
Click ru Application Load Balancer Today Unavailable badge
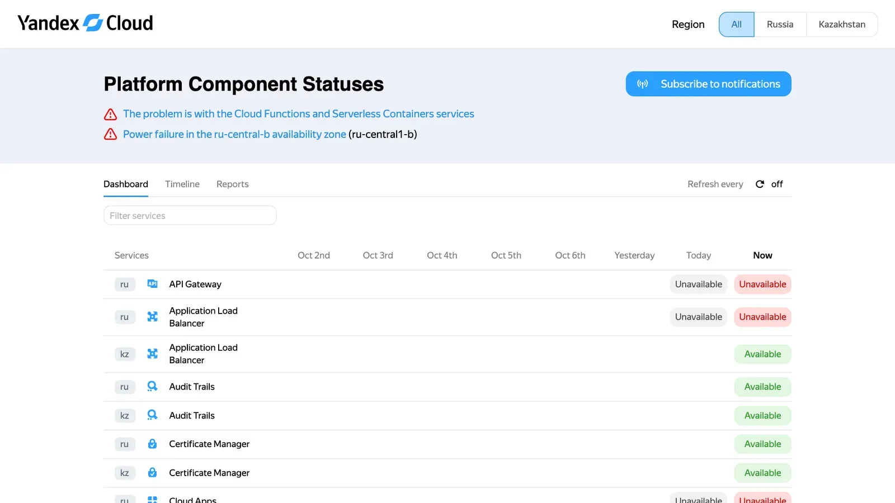[x=699, y=317]
